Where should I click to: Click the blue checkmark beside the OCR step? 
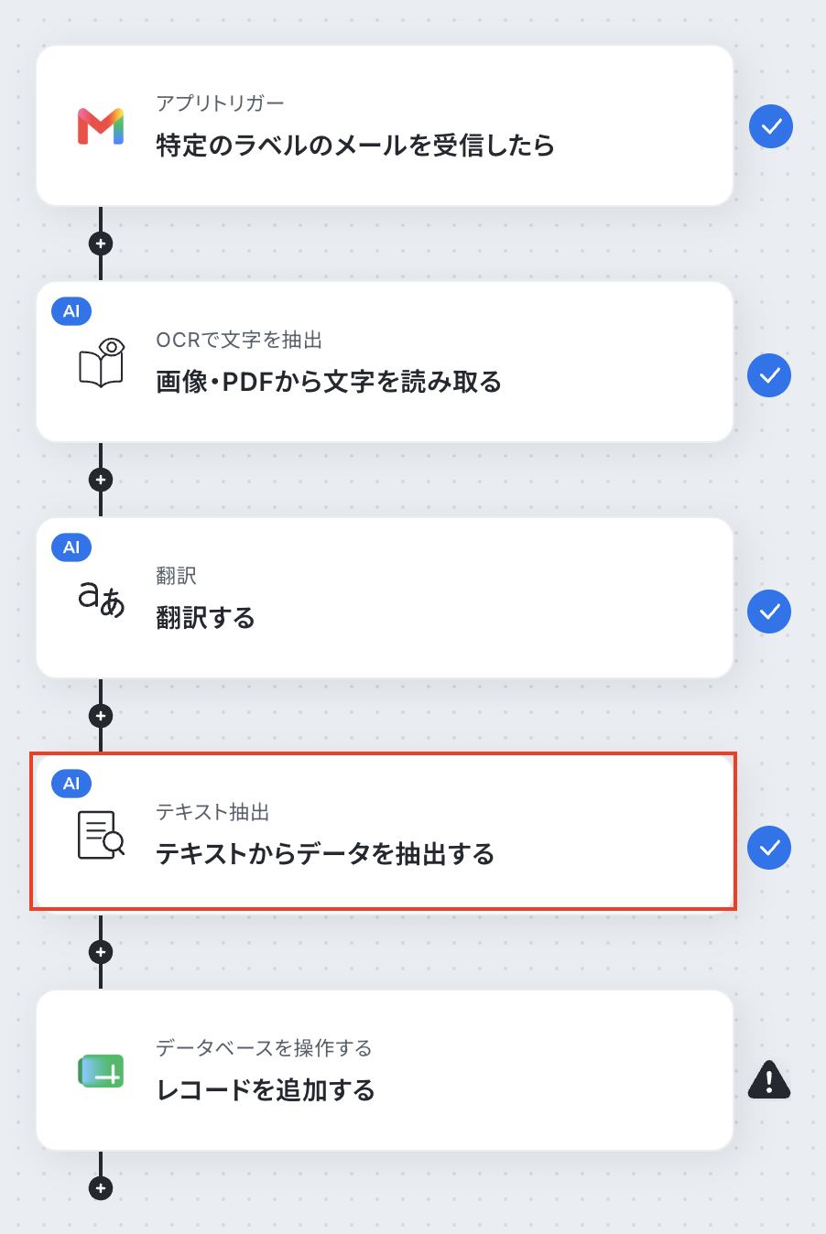[769, 375]
